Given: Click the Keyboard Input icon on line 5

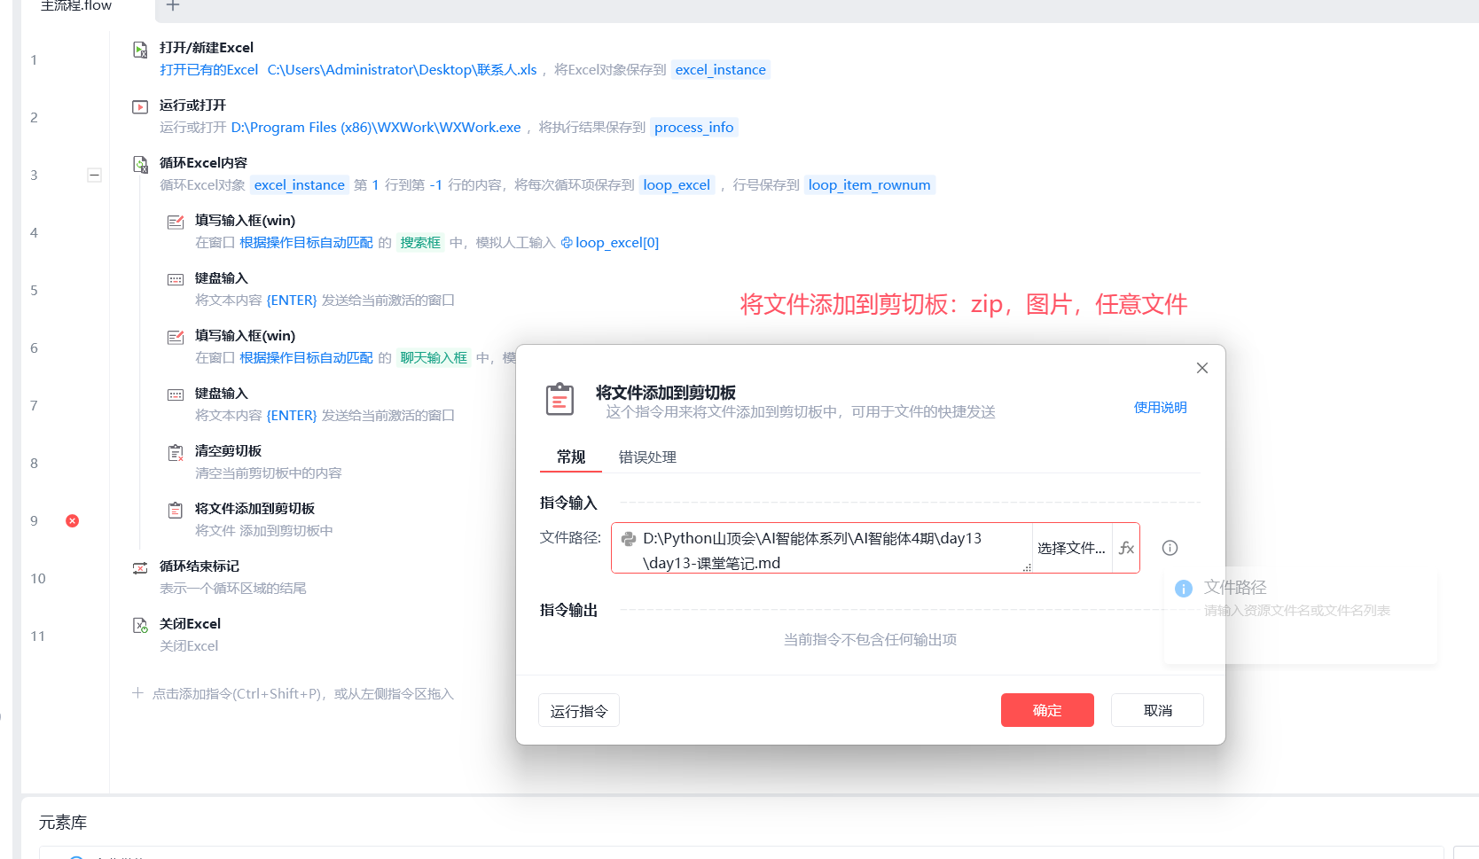Looking at the screenshot, I should click(176, 280).
